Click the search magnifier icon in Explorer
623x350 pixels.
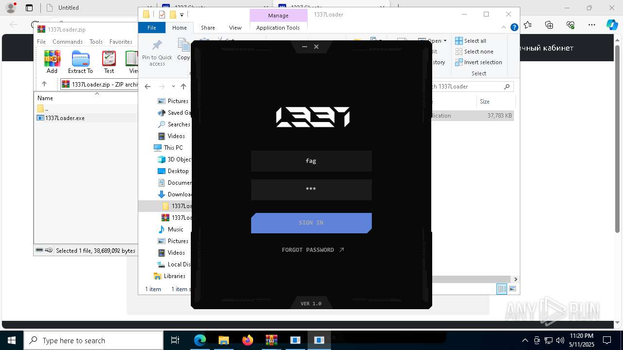(507, 87)
